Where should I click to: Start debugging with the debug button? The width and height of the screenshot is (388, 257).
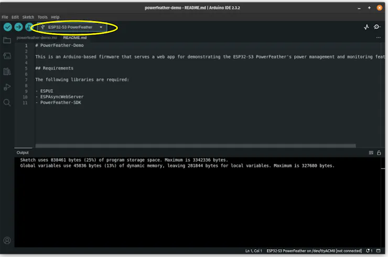click(x=29, y=27)
